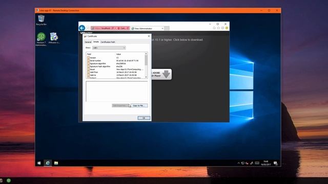Screen dimensions: 328x184
Task: Open the Show filter dropdown
Action: tap(109, 48)
